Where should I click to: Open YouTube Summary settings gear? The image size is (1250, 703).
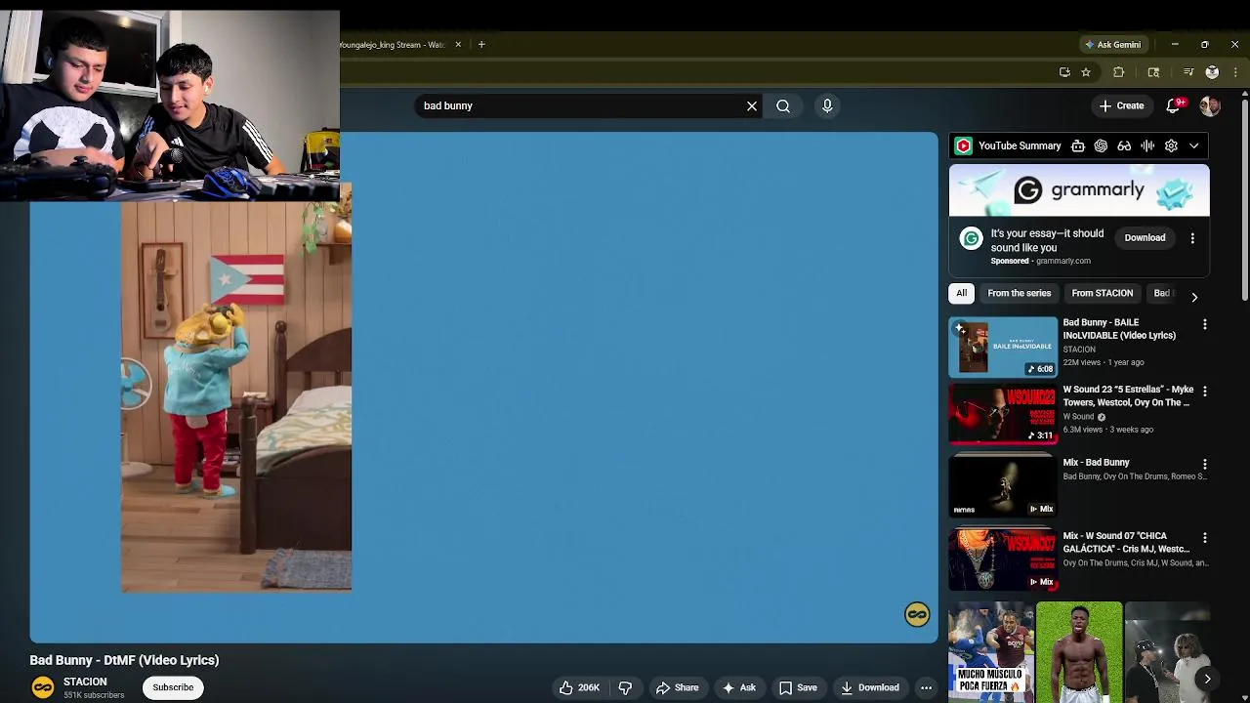pyautogui.click(x=1171, y=145)
